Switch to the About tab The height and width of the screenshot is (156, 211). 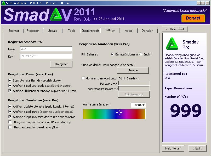click(x=129, y=30)
